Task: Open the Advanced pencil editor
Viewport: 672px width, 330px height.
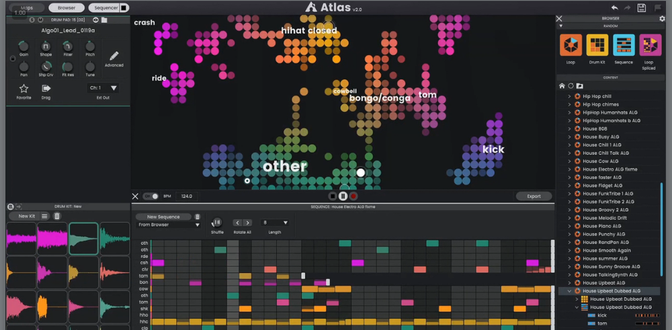Action: pos(114,56)
